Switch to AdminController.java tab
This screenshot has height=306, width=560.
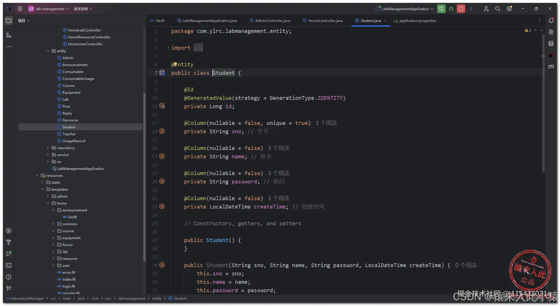coord(270,20)
